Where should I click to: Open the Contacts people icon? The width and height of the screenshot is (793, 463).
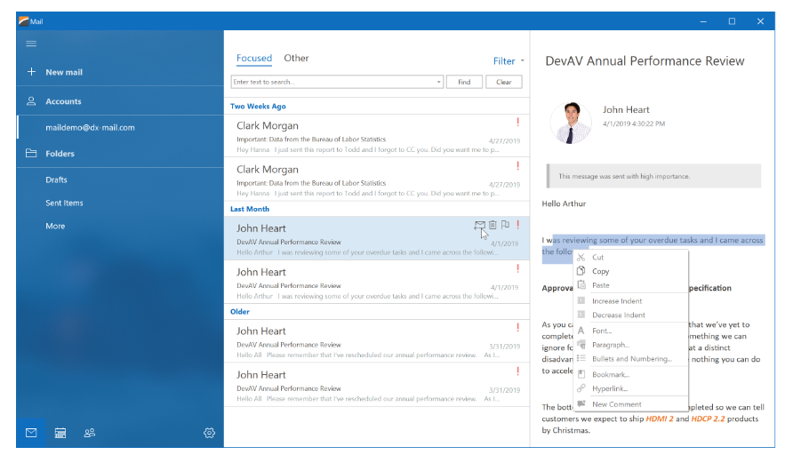coord(90,433)
